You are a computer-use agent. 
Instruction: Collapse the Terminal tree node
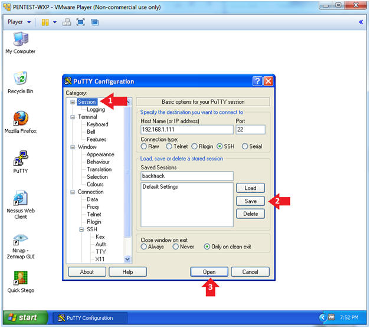pos(73,117)
